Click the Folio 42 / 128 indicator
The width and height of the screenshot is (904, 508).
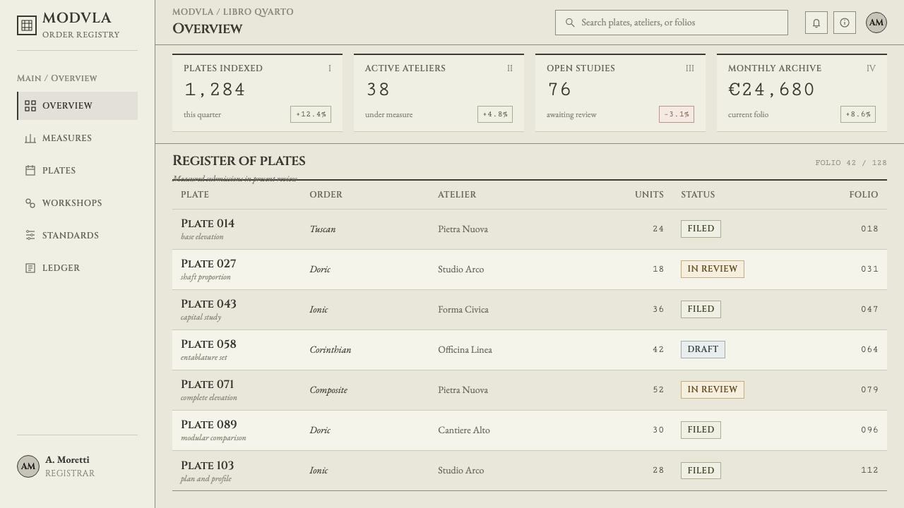coord(851,163)
